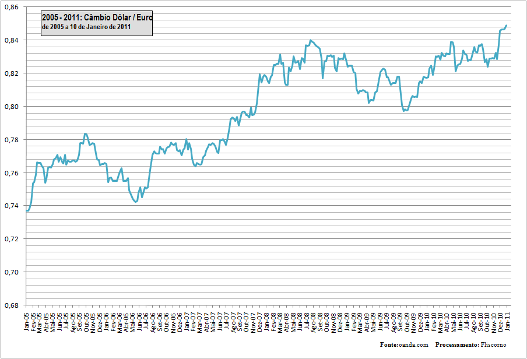Select the x-axis label Nov-10
This screenshot has height=359, width=527.
[493, 322]
